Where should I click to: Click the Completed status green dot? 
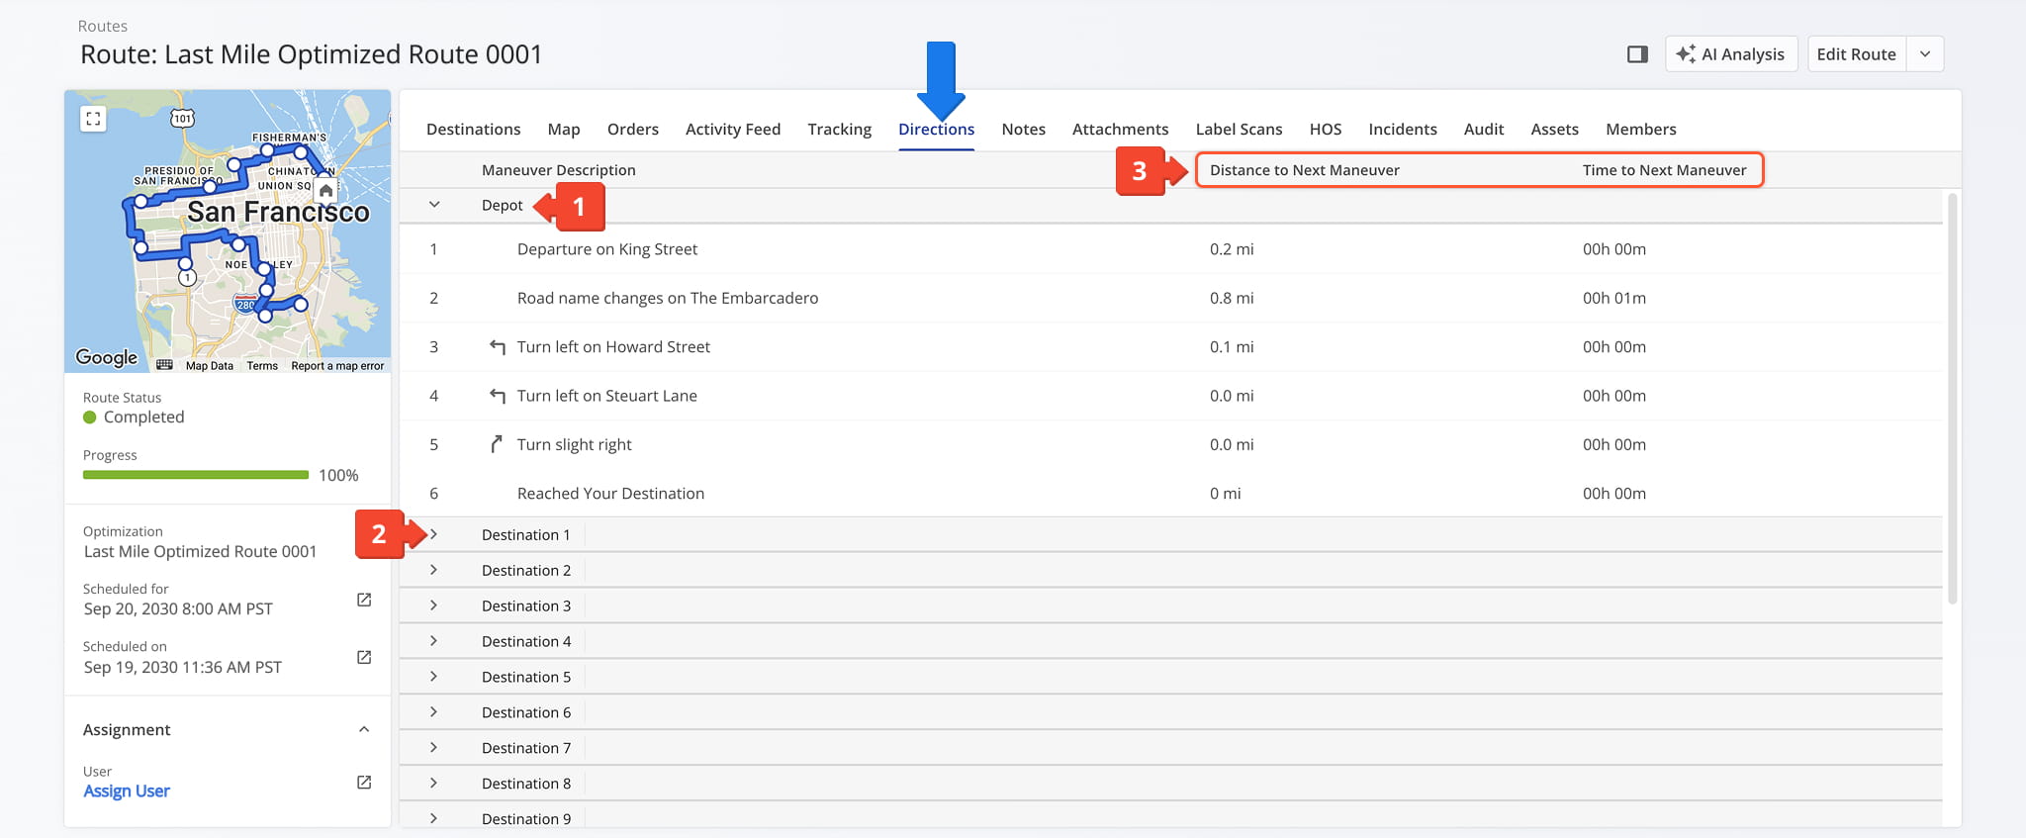coord(90,418)
